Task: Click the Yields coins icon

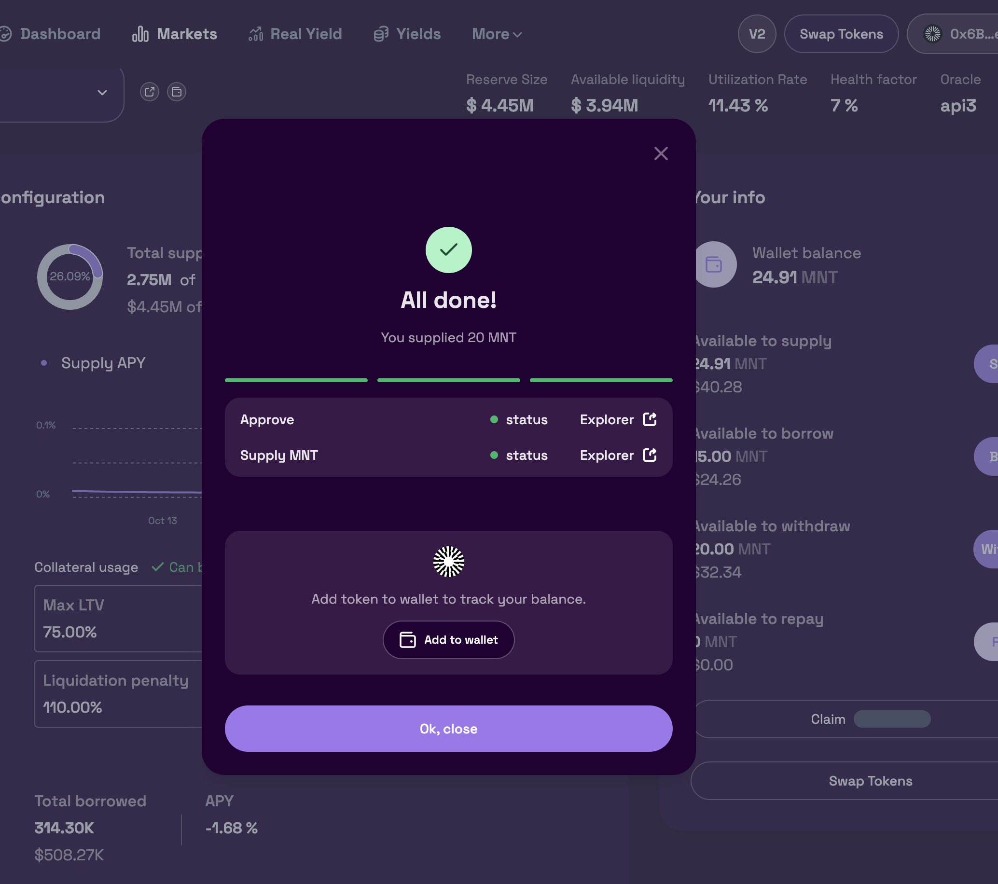Action: click(381, 34)
